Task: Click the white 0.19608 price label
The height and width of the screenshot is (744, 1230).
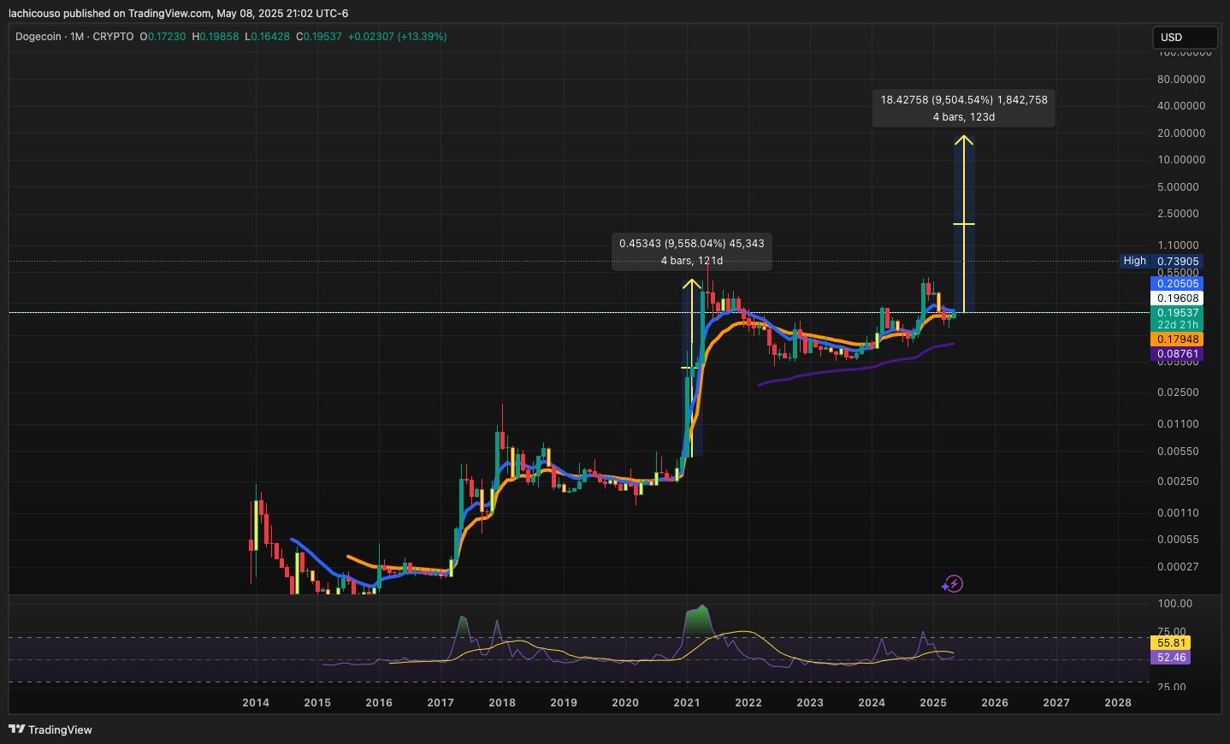Action: (1178, 298)
